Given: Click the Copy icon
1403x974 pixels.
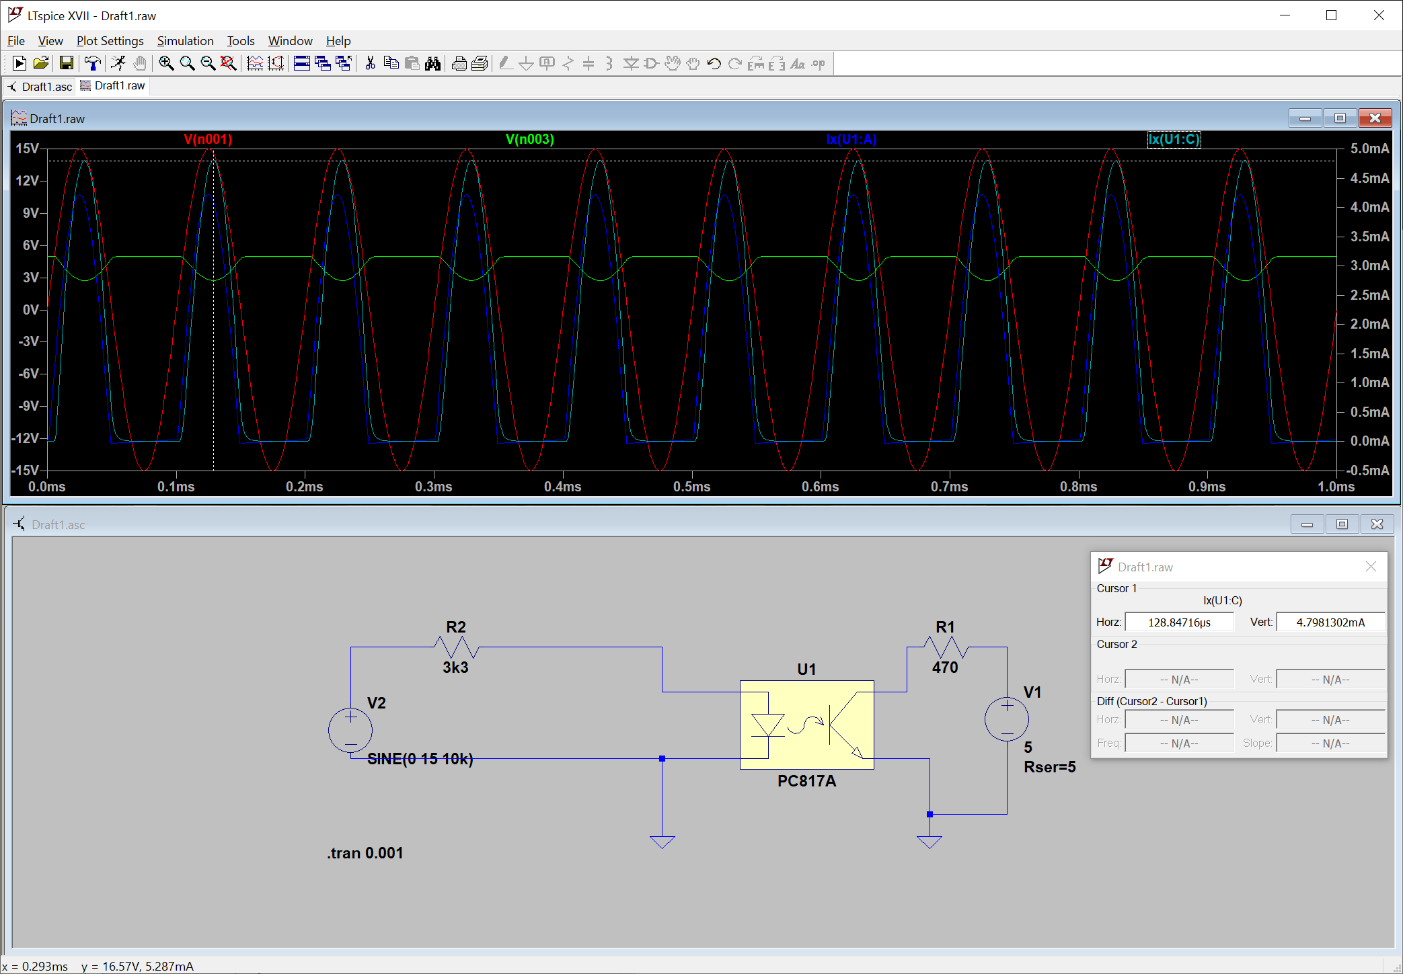Looking at the screenshot, I should (x=391, y=63).
